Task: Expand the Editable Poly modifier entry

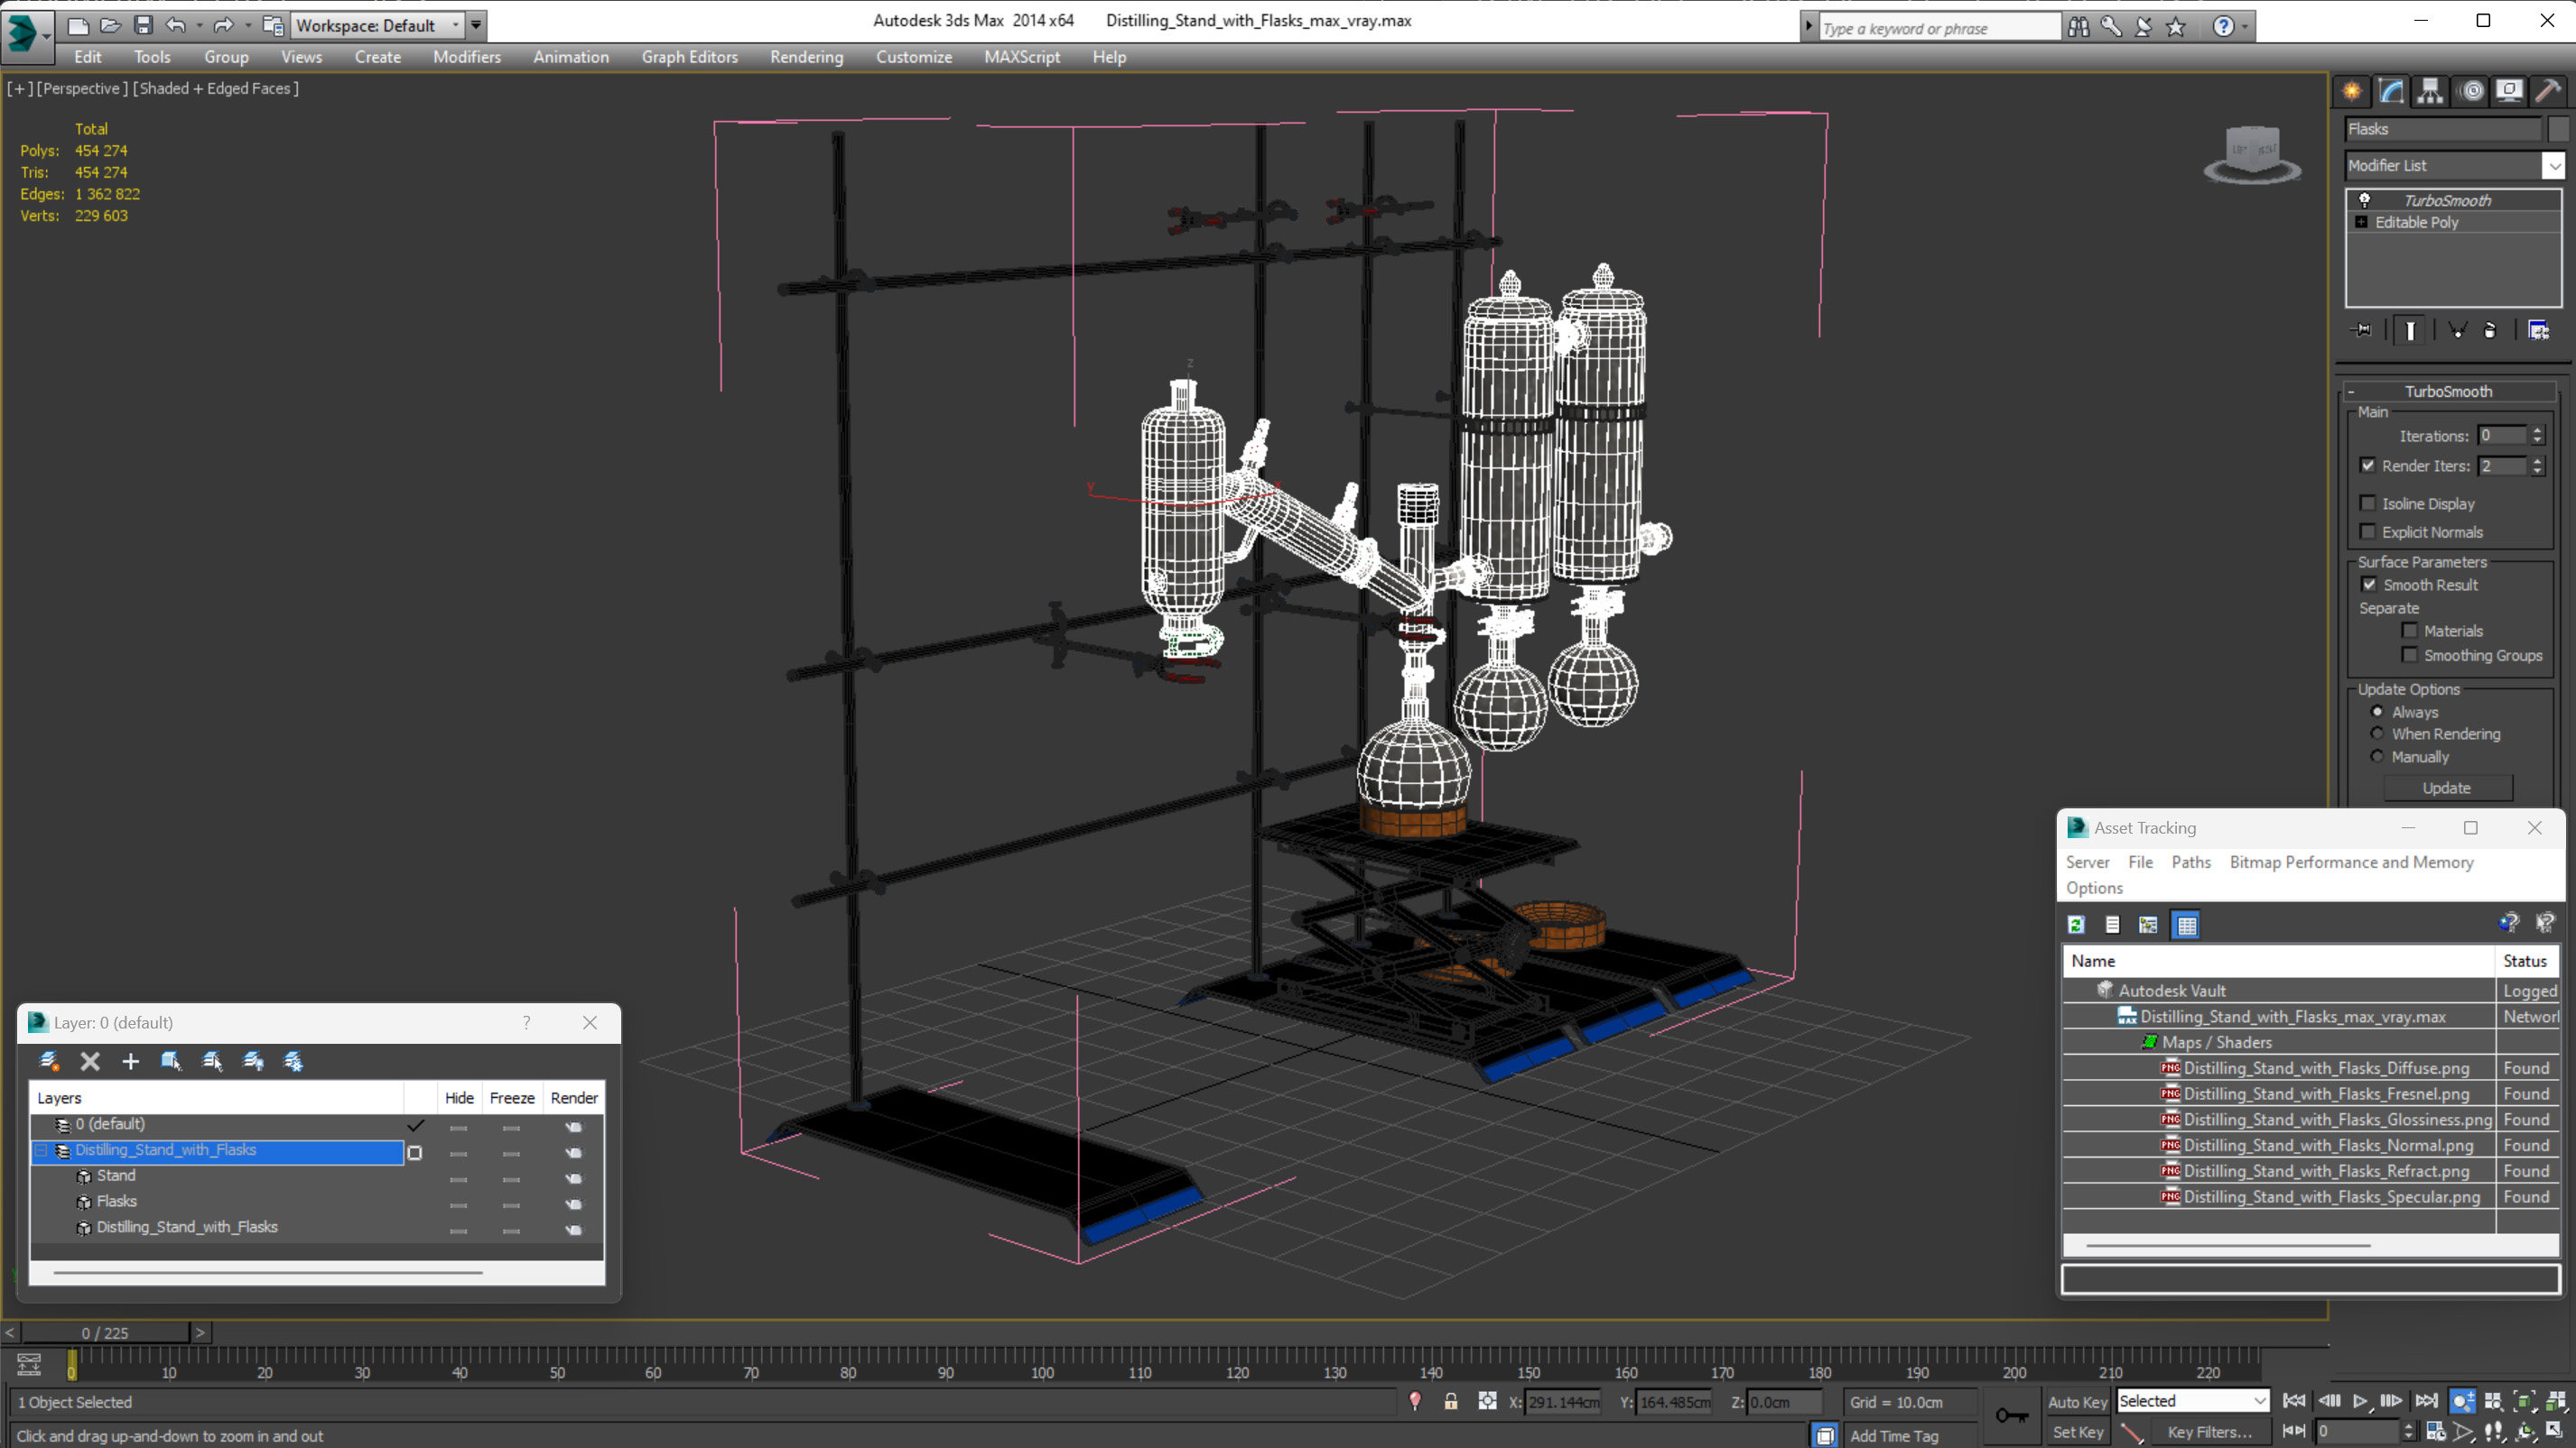Action: tap(2362, 222)
